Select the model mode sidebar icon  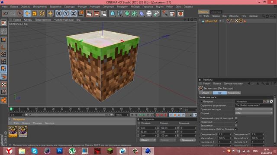4,40
